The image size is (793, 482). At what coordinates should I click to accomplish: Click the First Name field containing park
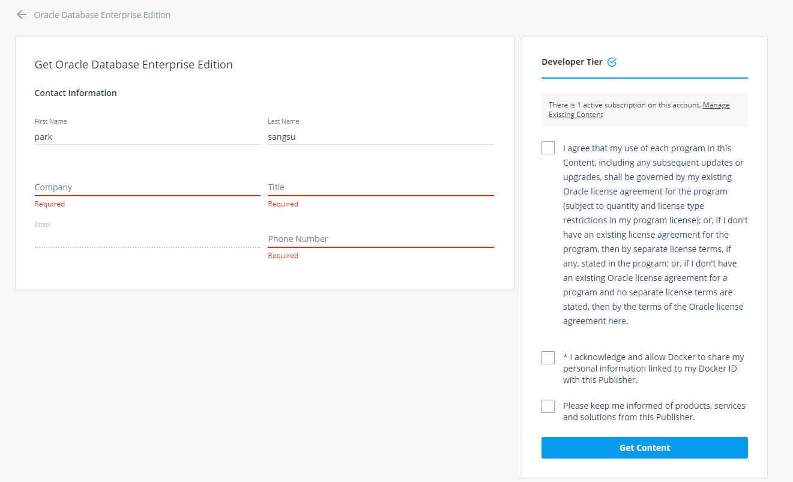147,137
